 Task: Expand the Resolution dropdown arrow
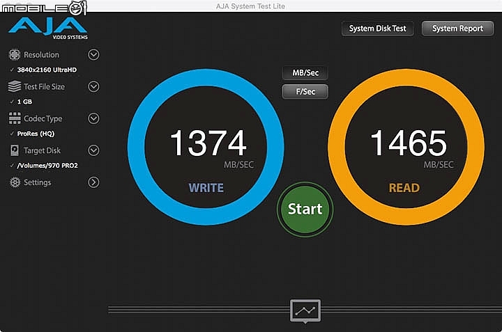click(93, 55)
